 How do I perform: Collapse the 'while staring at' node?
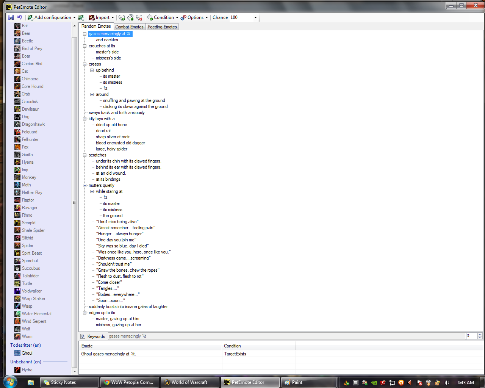(x=92, y=191)
